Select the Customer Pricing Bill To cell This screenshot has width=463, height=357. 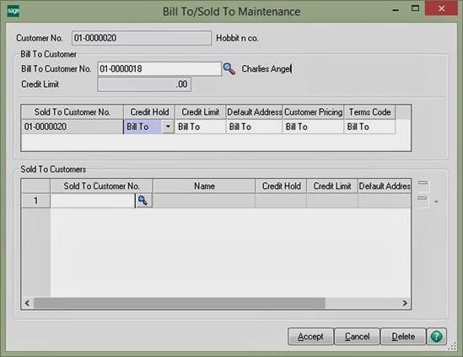point(313,127)
